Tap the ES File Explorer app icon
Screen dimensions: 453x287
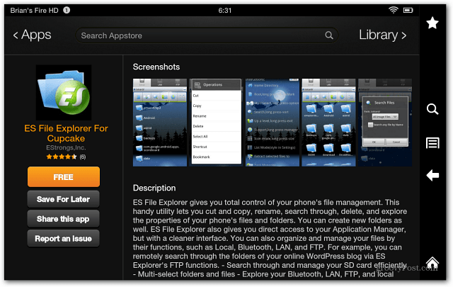64,93
